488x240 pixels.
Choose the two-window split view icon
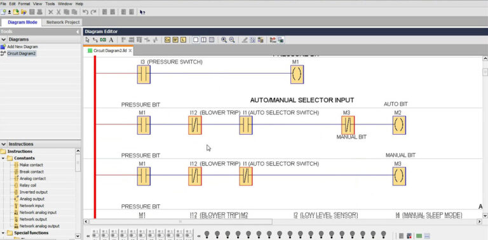[x=203, y=40]
